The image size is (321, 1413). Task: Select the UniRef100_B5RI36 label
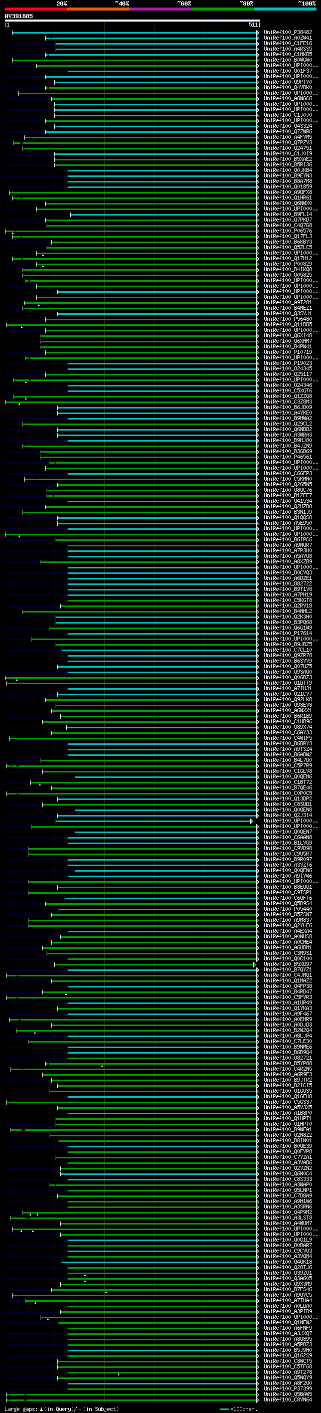(287, 164)
